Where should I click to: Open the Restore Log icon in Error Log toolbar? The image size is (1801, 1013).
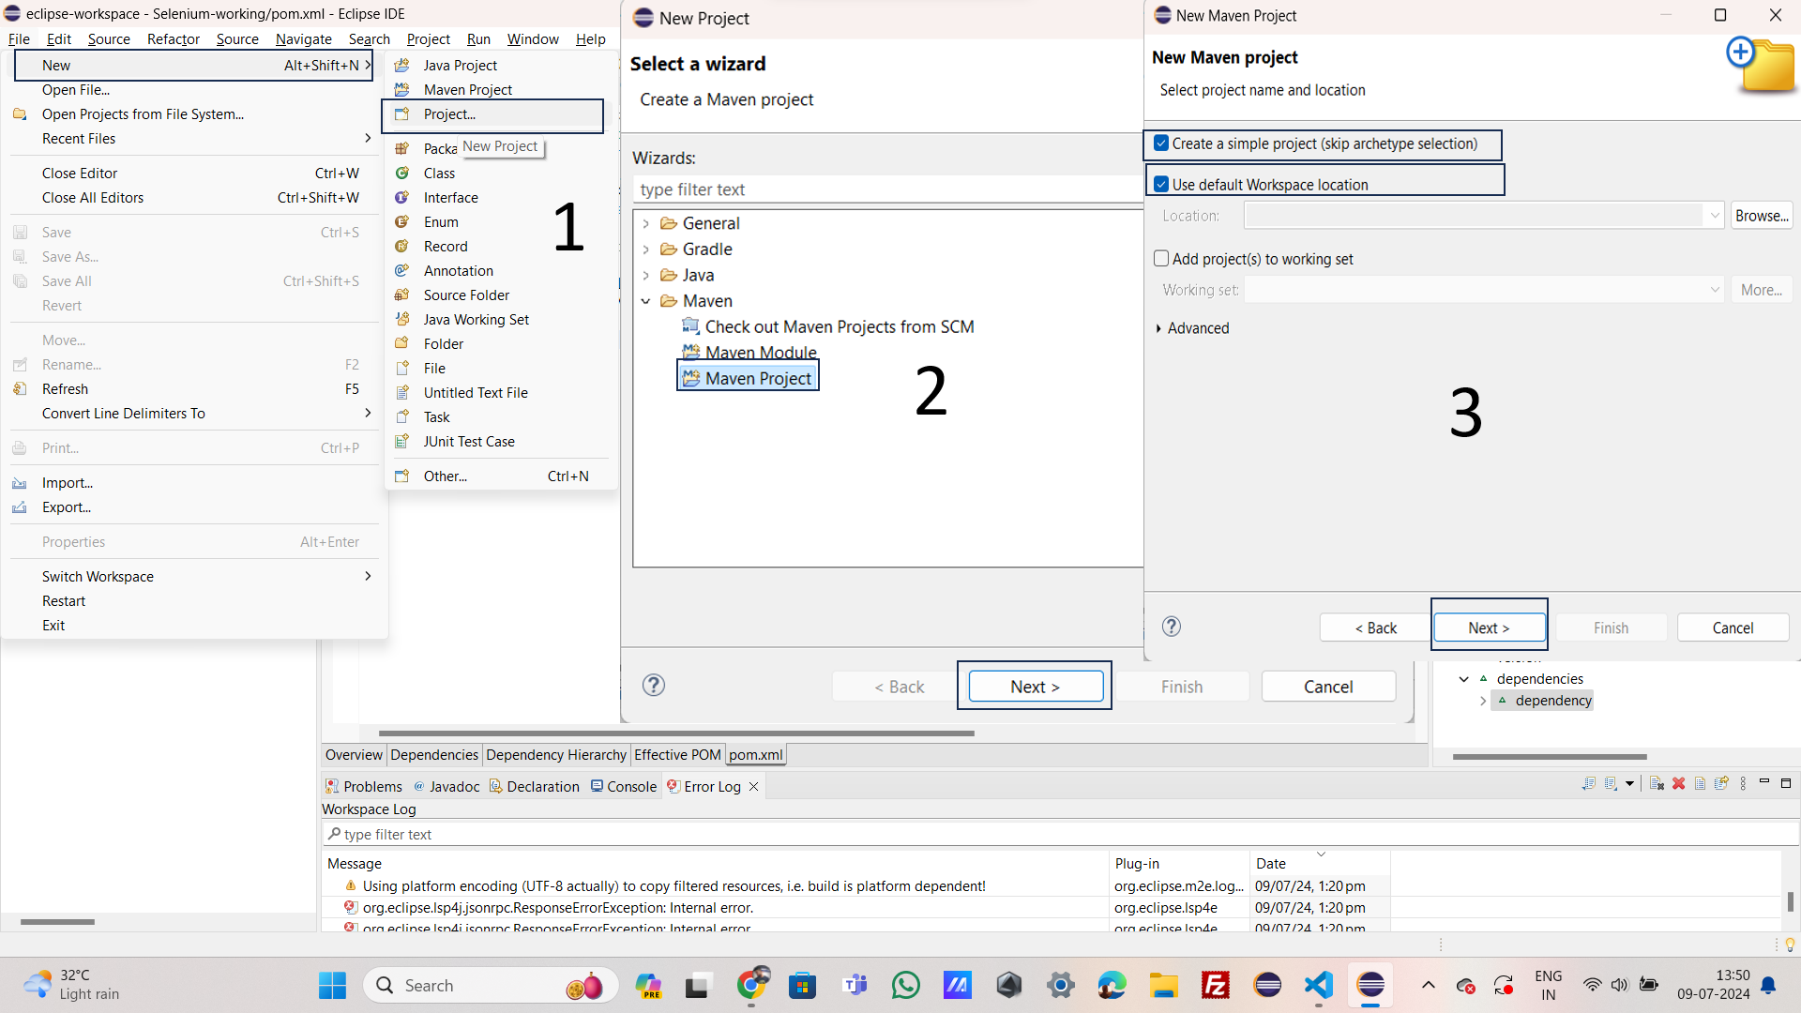point(1722,784)
